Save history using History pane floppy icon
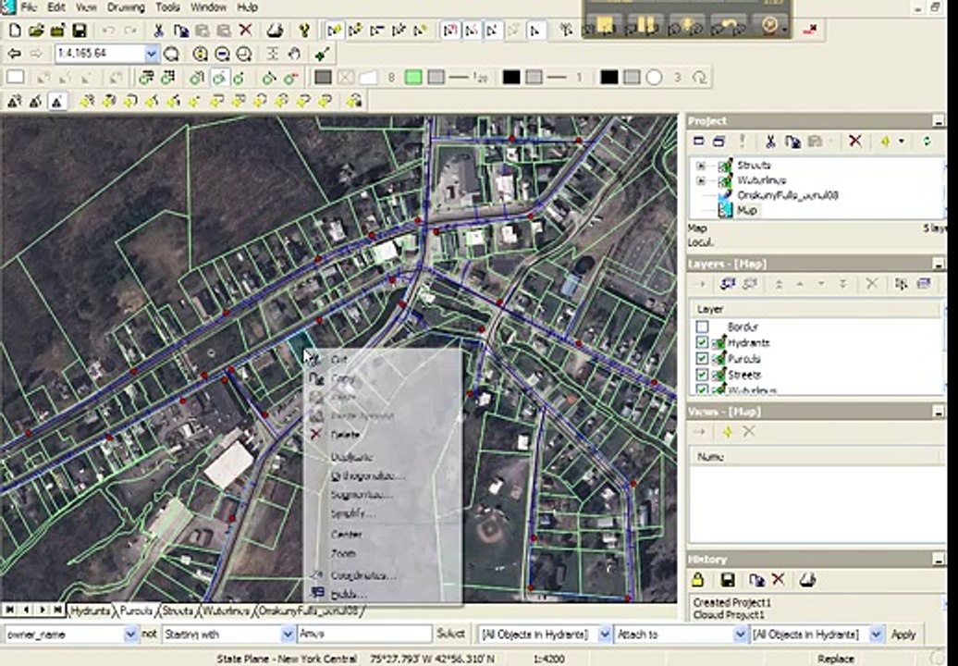Viewport: 958px width, 666px height. point(727,580)
